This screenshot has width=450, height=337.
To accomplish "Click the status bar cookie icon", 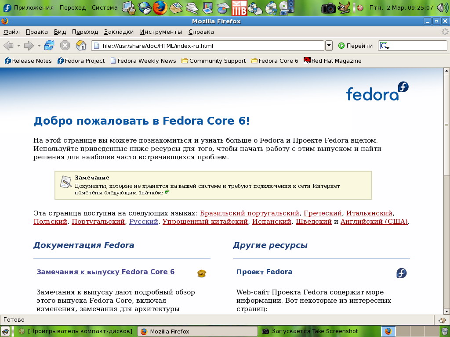I will (442, 320).
